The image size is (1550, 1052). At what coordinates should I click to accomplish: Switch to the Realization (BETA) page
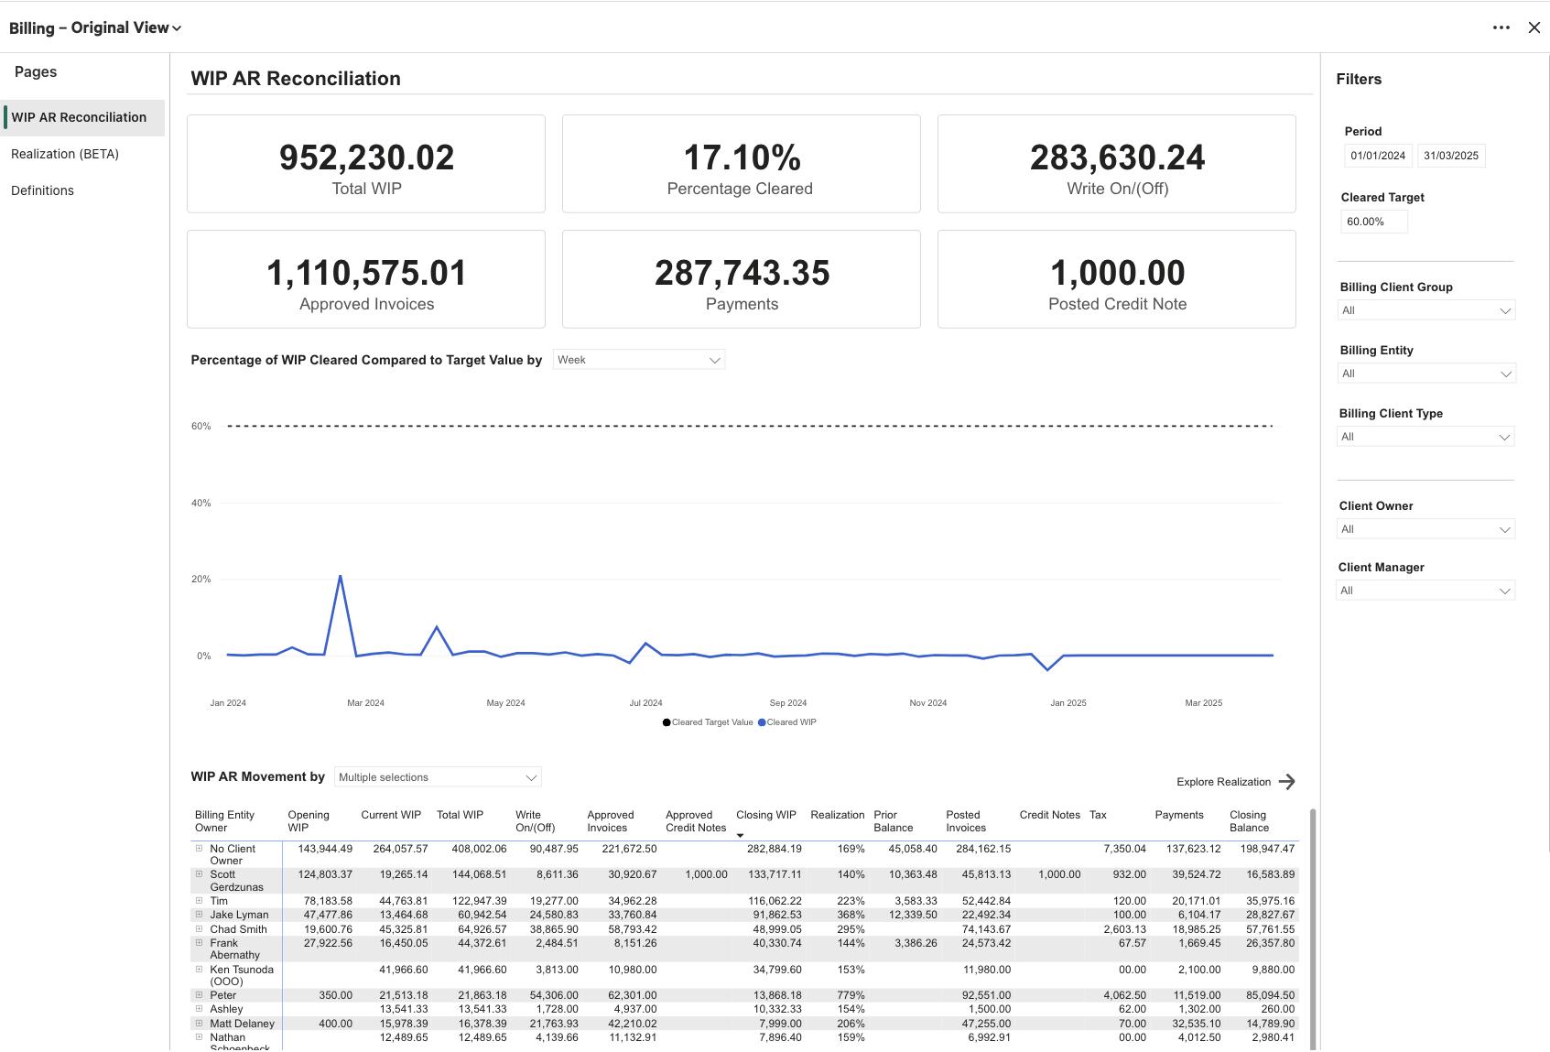(64, 154)
